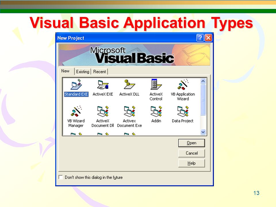Click the VB Wizard Manager label

[76, 123]
